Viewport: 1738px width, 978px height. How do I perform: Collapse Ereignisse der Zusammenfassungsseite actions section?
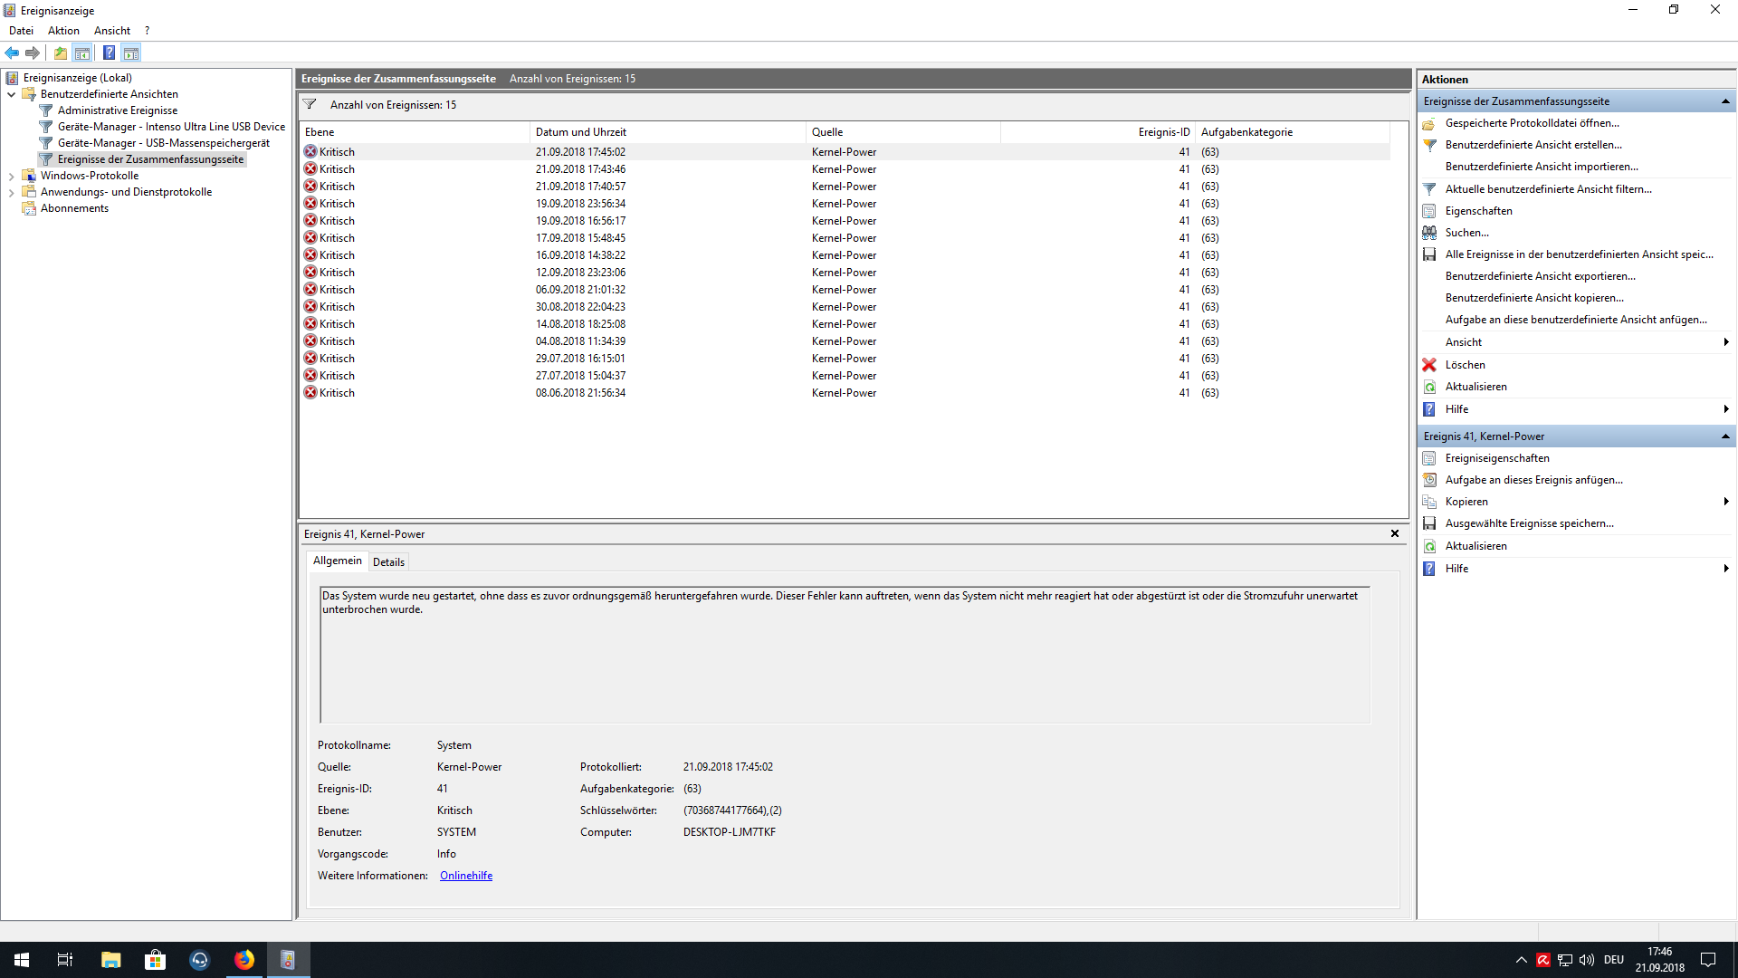[1725, 101]
